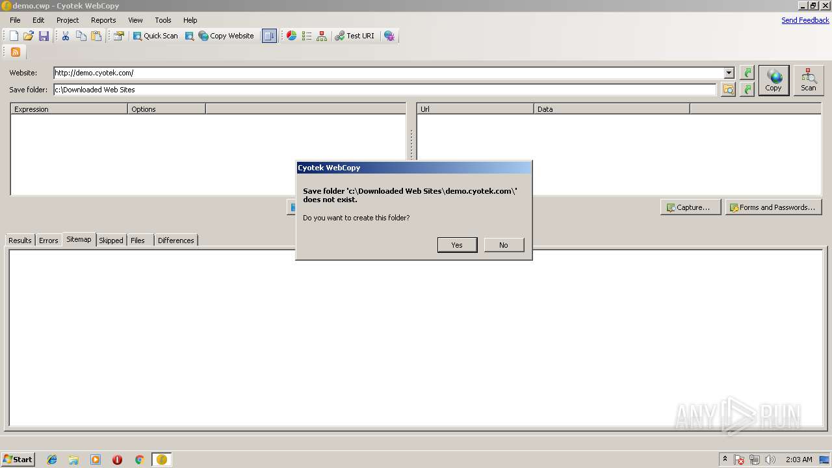Switch to the Results tab

tap(19, 240)
